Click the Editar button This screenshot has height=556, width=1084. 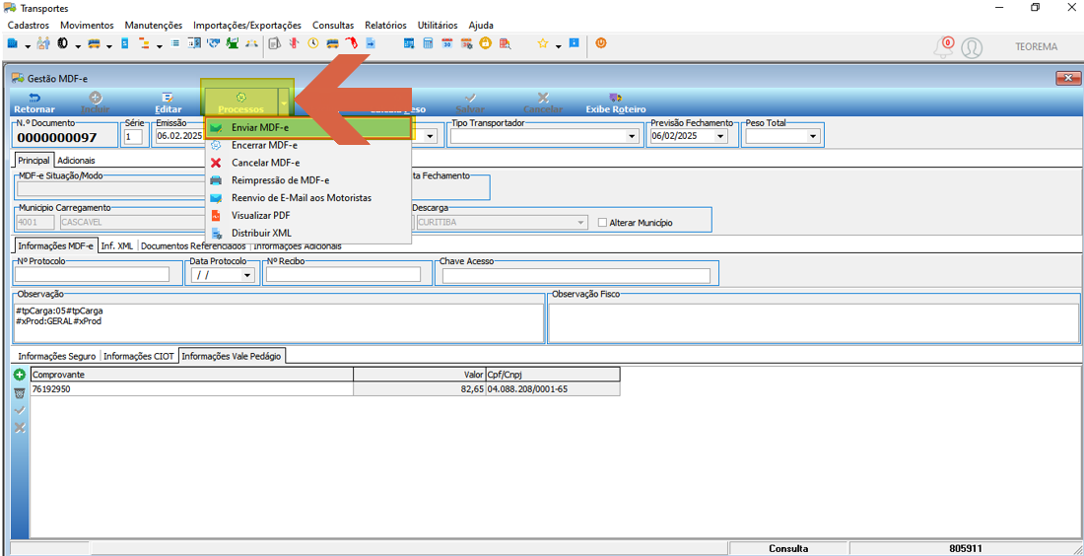point(168,104)
